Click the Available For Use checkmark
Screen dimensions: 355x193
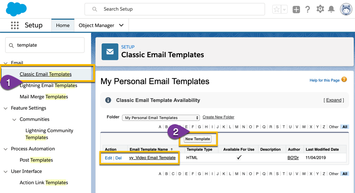pyautogui.click(x=239, y=157)
